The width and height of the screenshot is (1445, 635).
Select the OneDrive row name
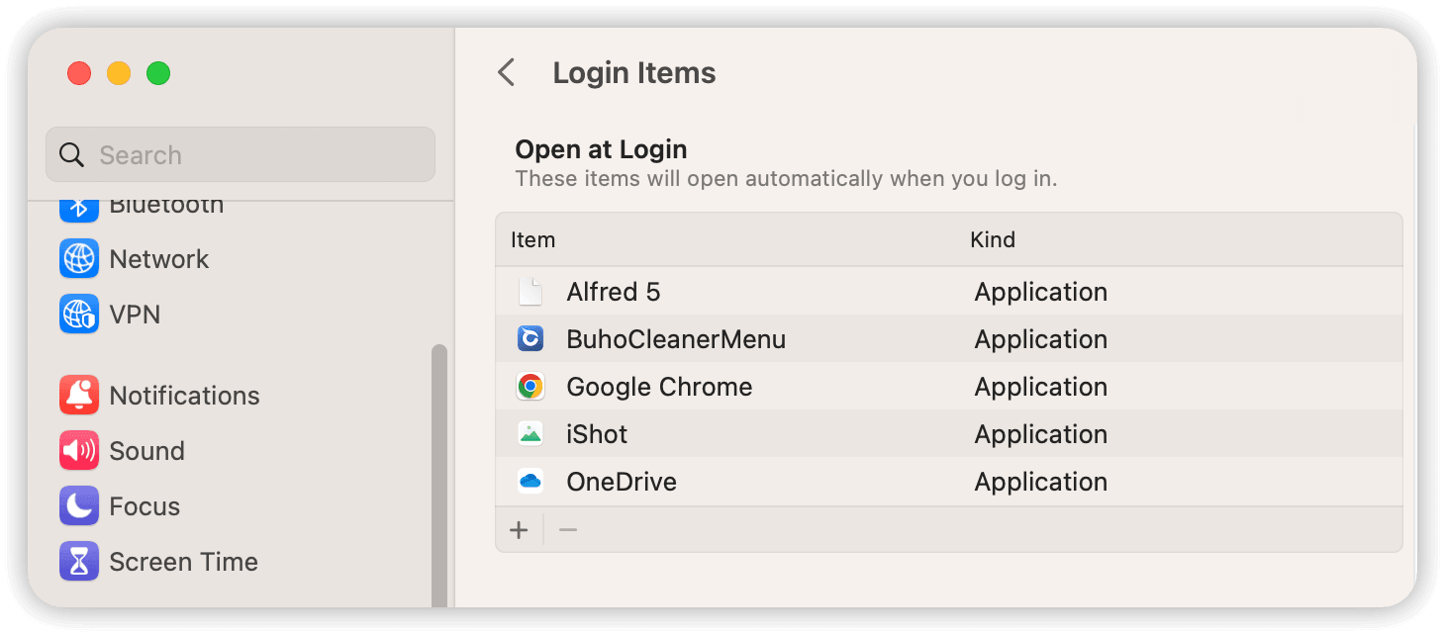pos(622,482)
